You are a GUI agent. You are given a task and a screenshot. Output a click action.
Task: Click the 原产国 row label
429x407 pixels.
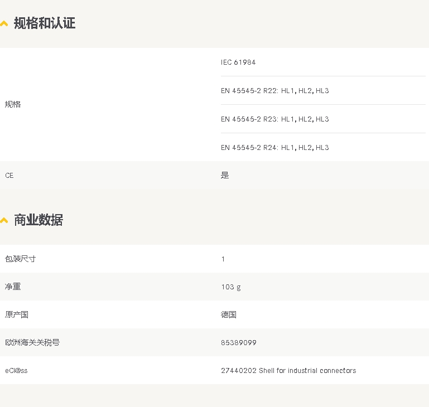(x=16, y=314)
